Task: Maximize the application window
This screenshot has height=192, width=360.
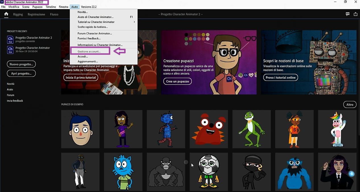Action: [x=345, y=2]
